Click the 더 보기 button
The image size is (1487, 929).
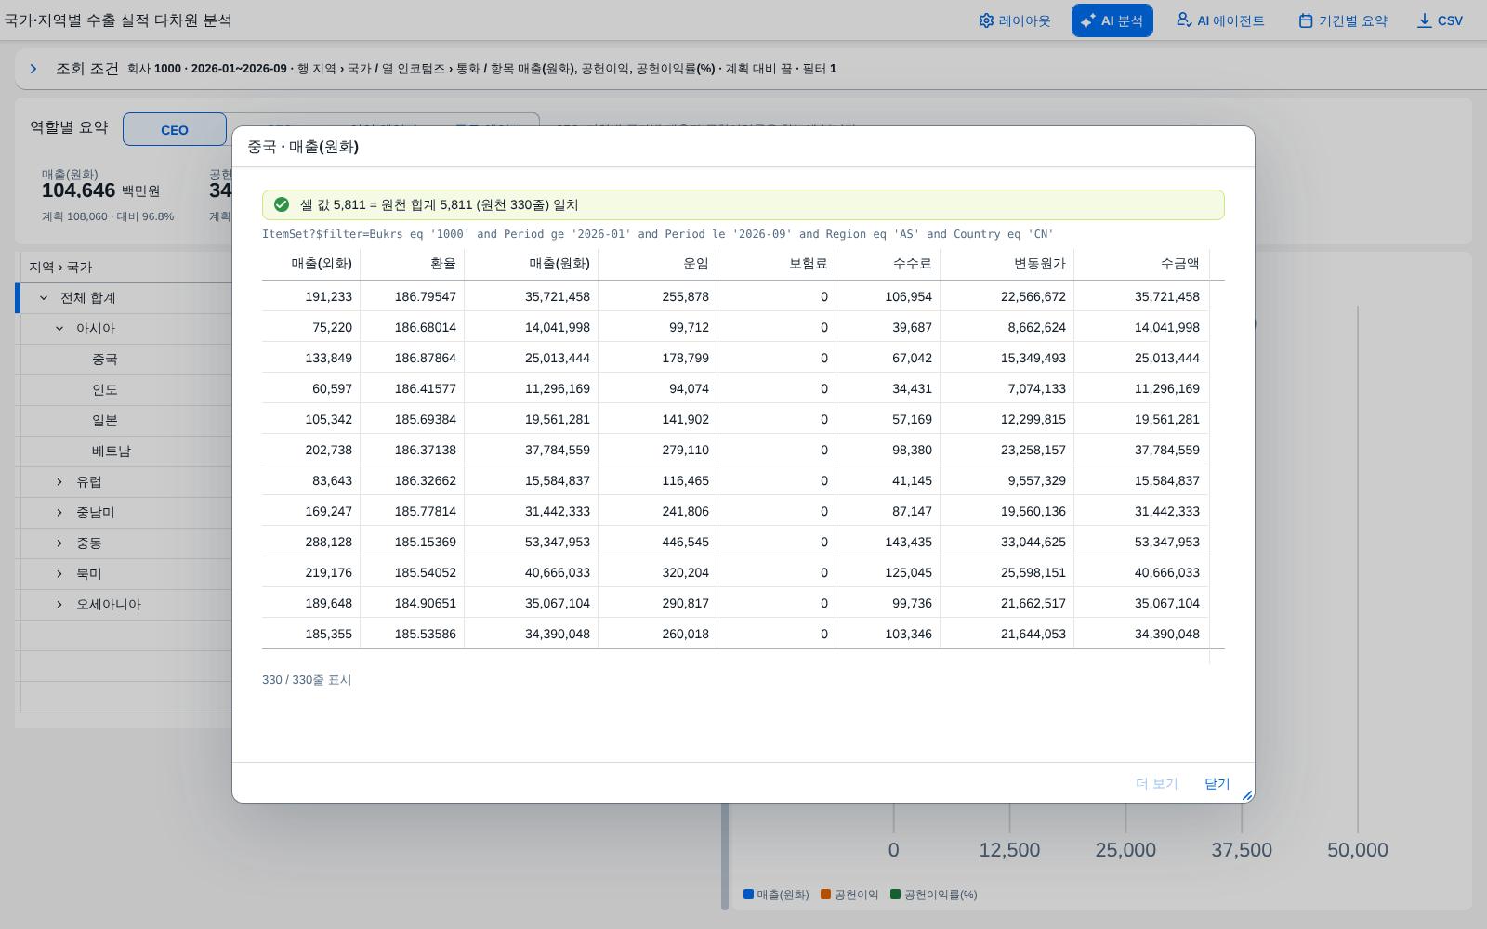1156,783
